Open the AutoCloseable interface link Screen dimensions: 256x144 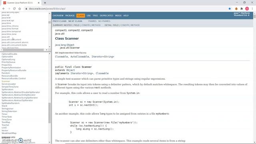tap(80, 57)
